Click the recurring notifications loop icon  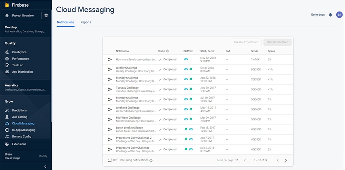point(110,160)
